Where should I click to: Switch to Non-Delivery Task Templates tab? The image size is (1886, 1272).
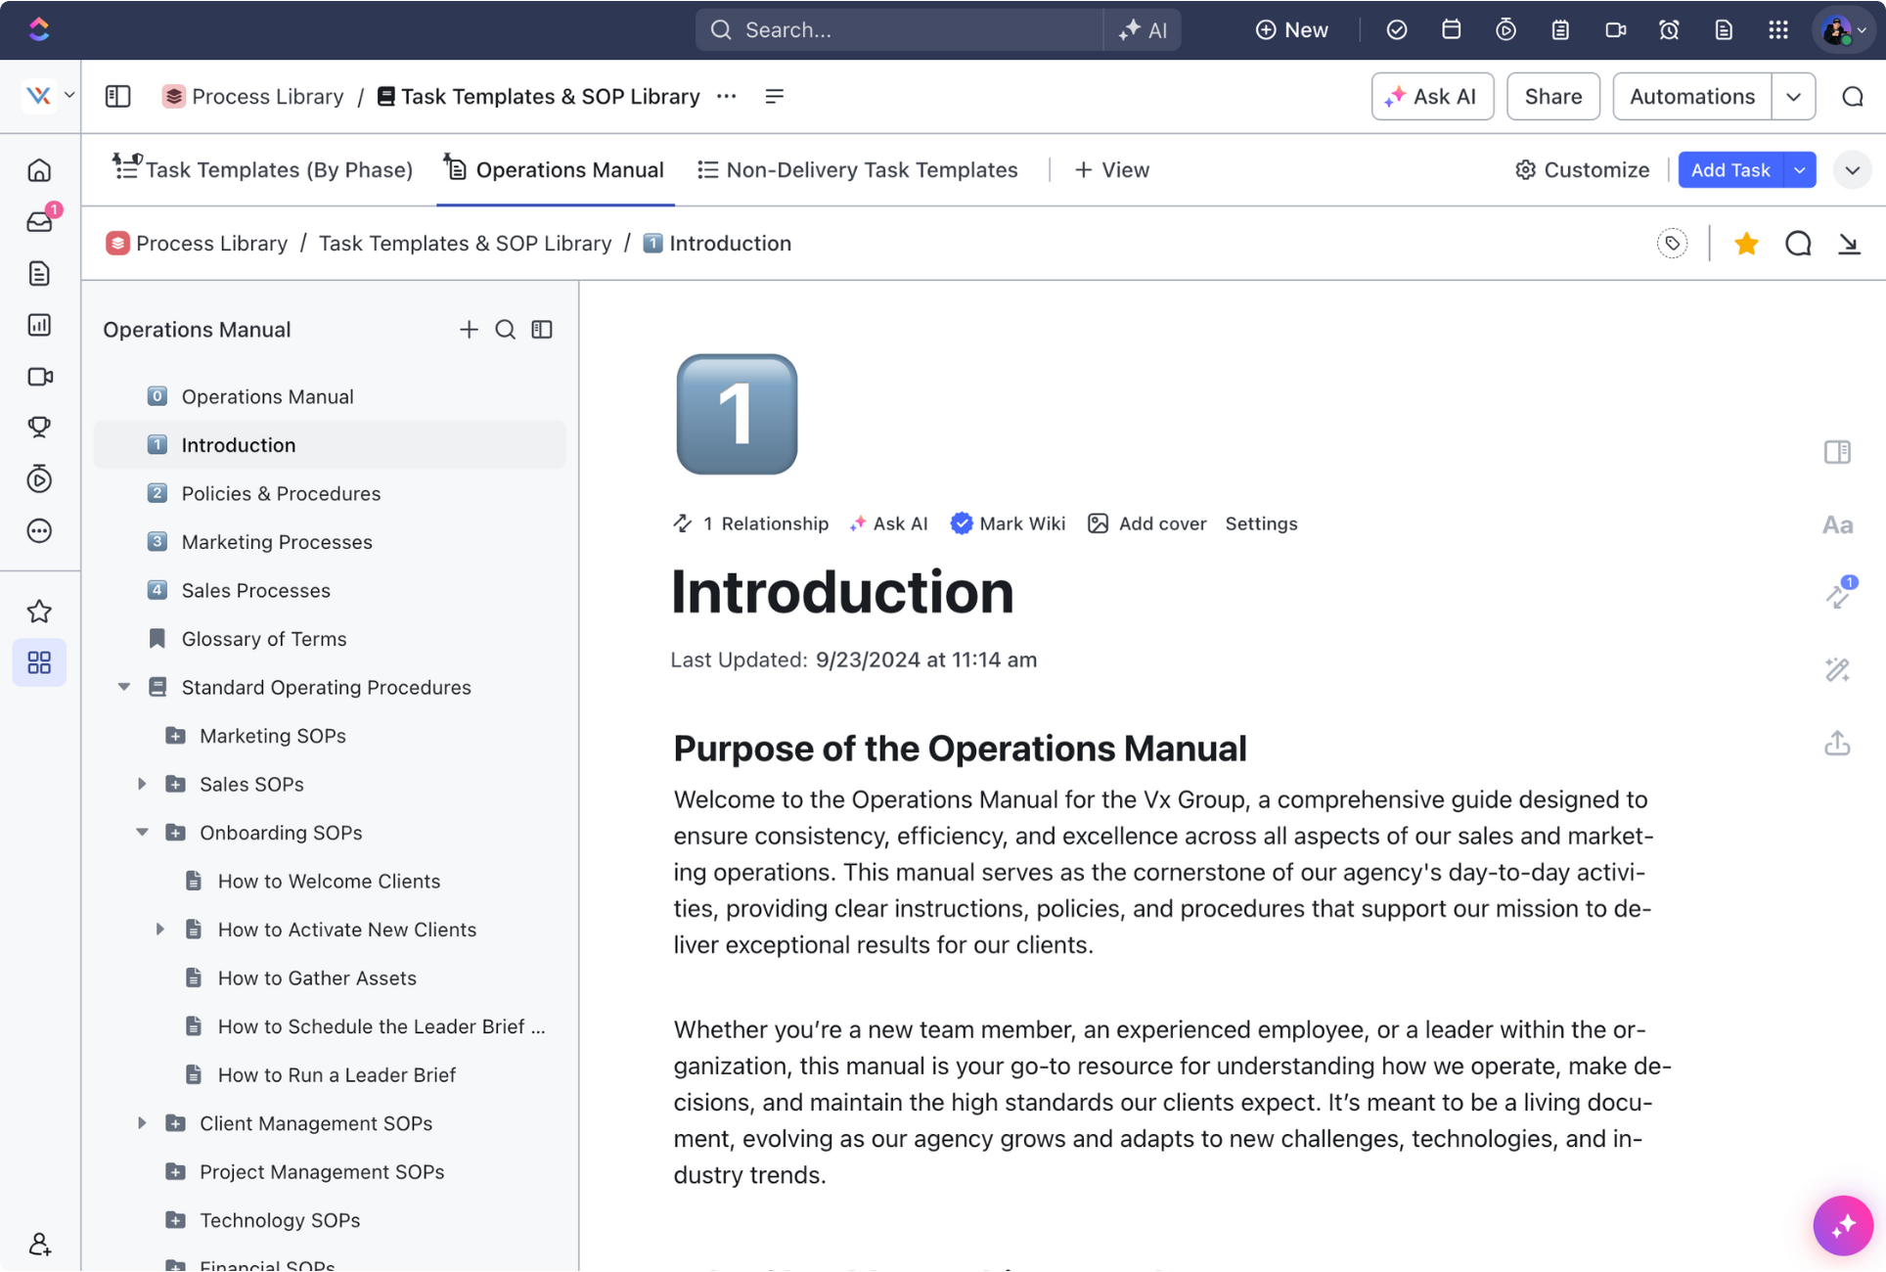pyautogui.click(x=857, y=169)
